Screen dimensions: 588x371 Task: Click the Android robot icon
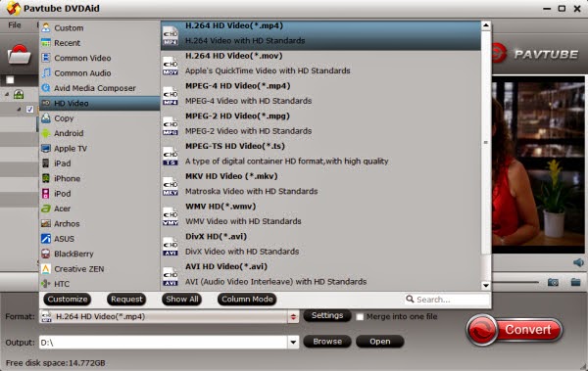[46, 133]
